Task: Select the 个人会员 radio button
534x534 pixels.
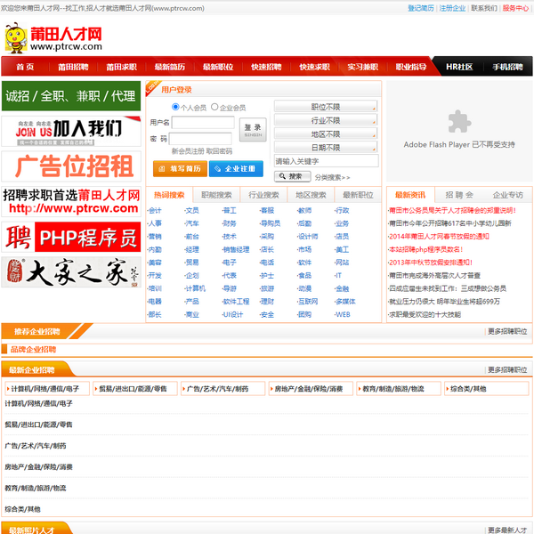Action: pos(175,107)
